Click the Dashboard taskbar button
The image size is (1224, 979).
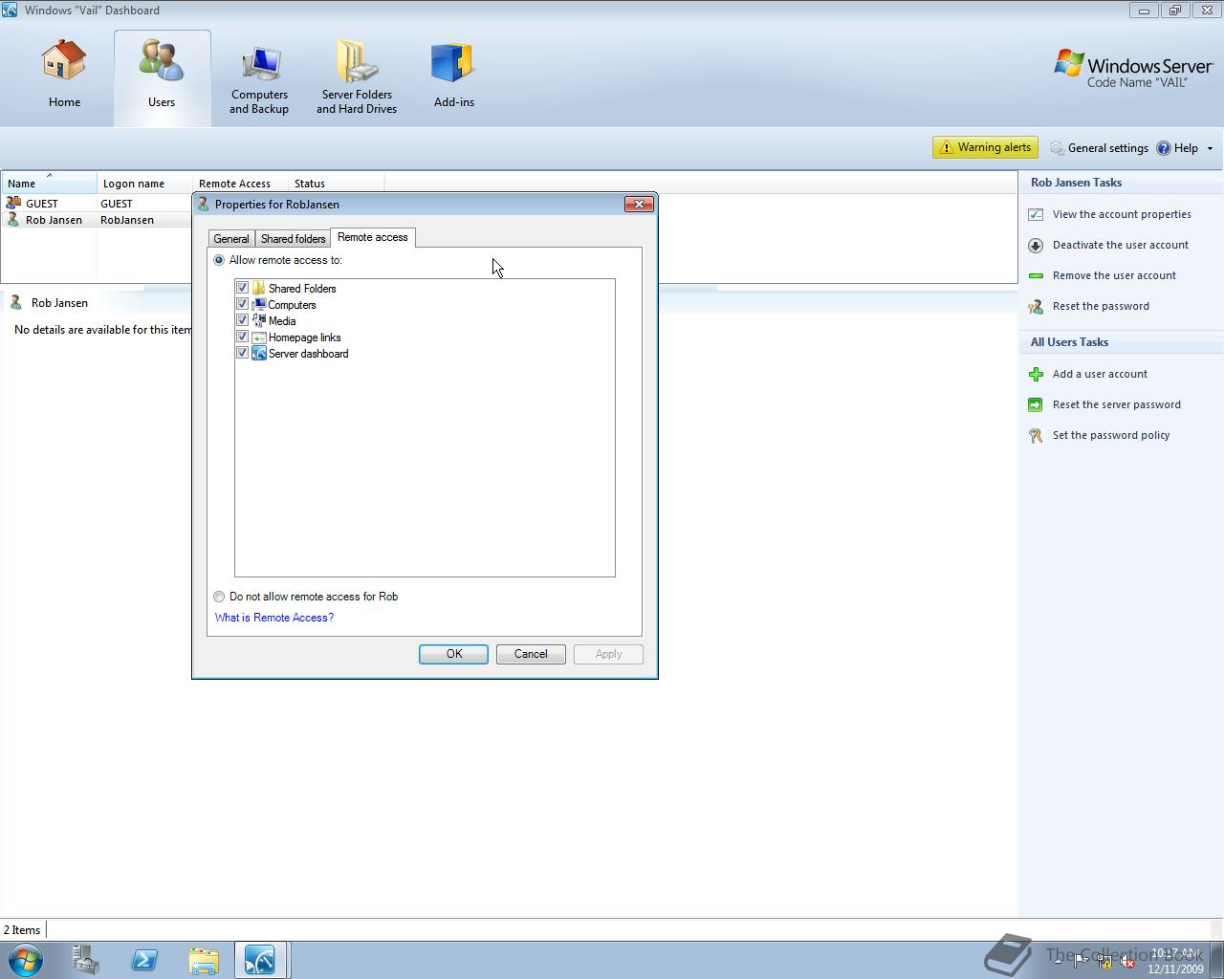pyautogui.click(x=260, y=960)
